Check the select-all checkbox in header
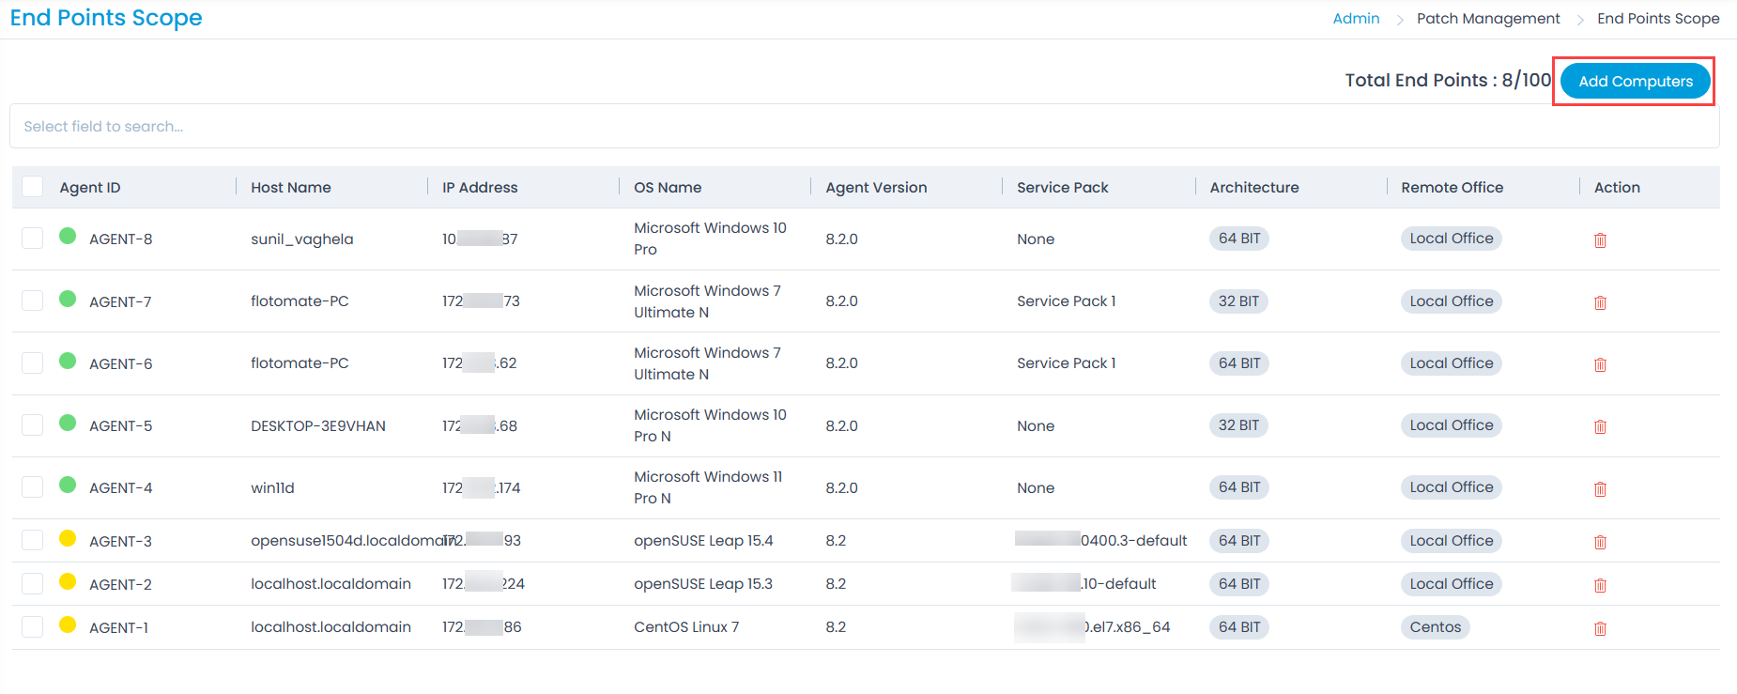Viewport: 1737px width, 694px height. point(33,187)
